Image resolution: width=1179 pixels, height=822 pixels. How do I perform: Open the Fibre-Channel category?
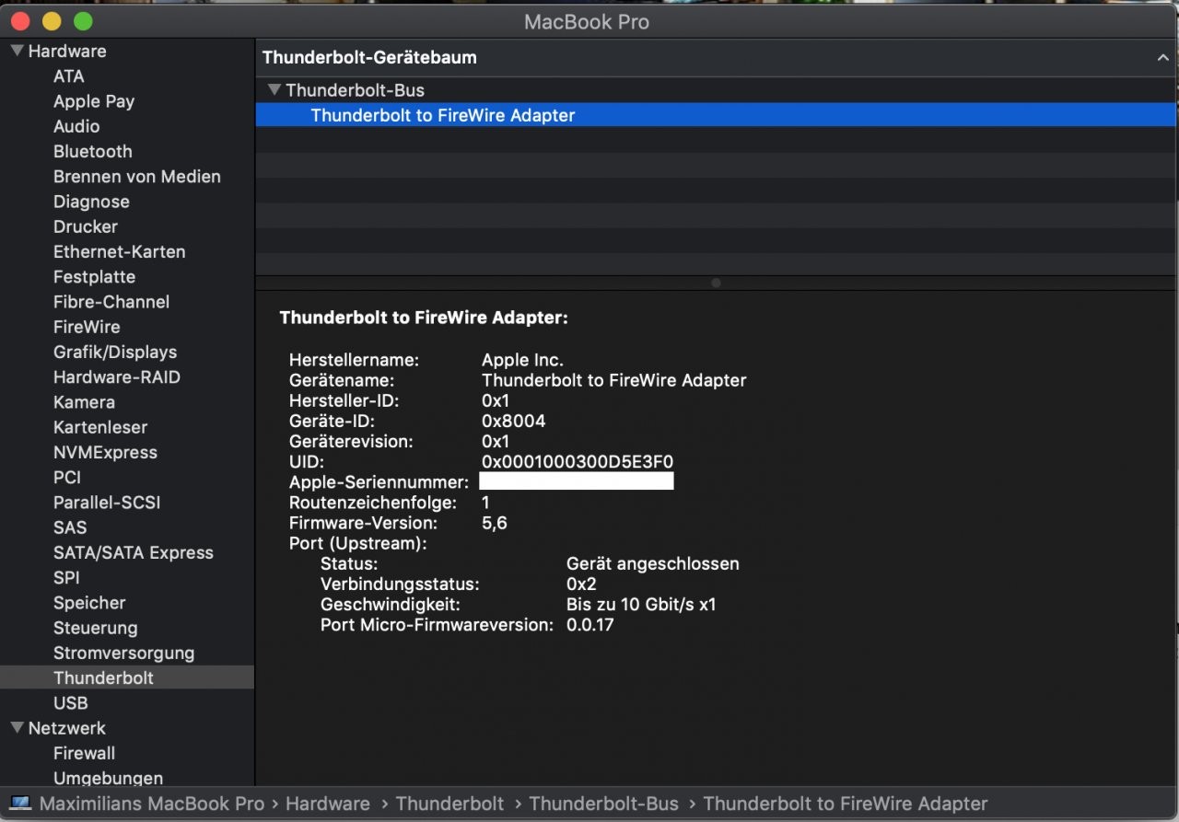pos(111,302)
